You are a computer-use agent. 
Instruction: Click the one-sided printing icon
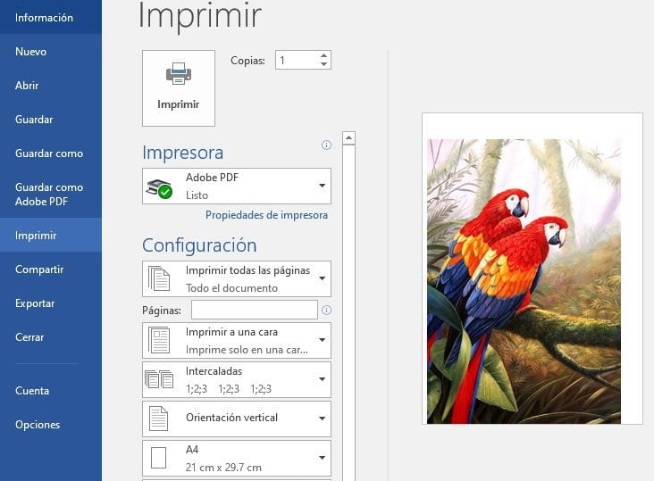[159, 340]
